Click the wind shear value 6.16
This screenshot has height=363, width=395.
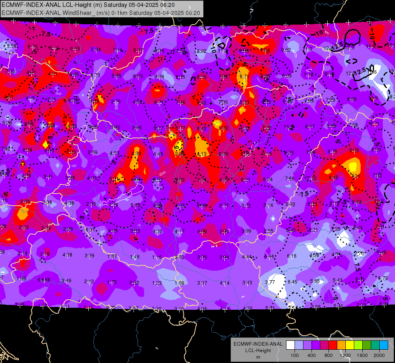click(x=292, y=256)
